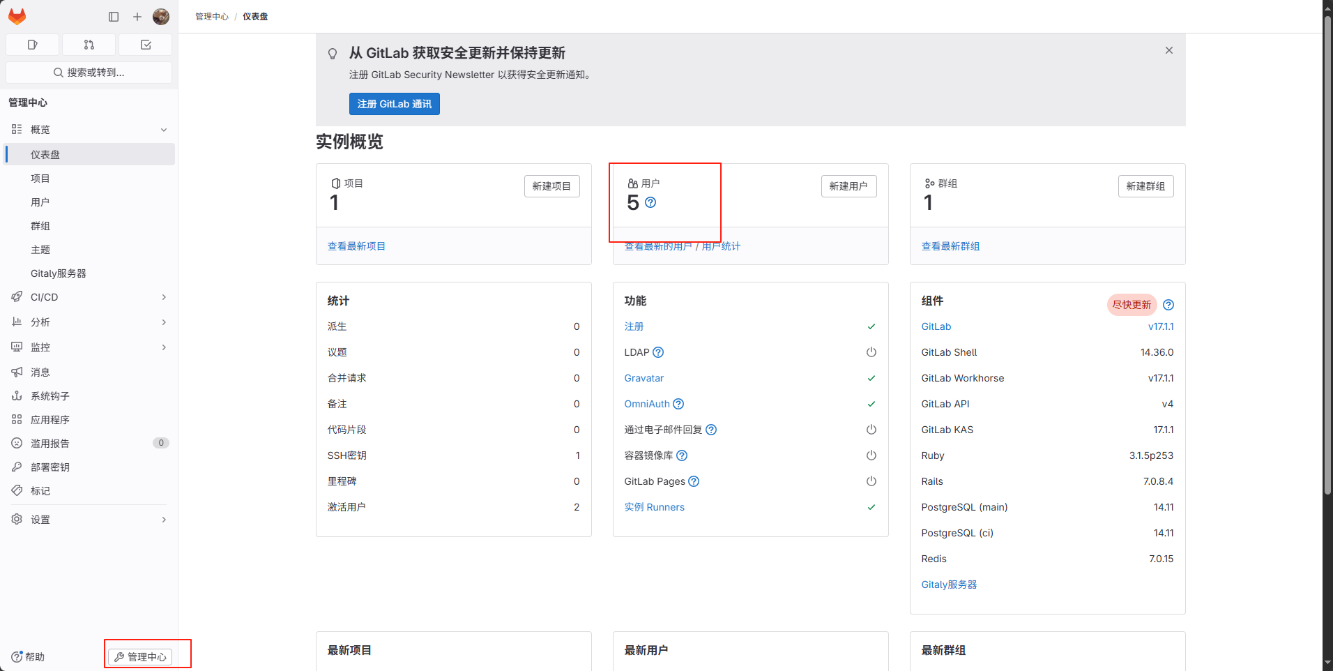
Task: Open 群组 in the sidebar
Action: (89, 226)
